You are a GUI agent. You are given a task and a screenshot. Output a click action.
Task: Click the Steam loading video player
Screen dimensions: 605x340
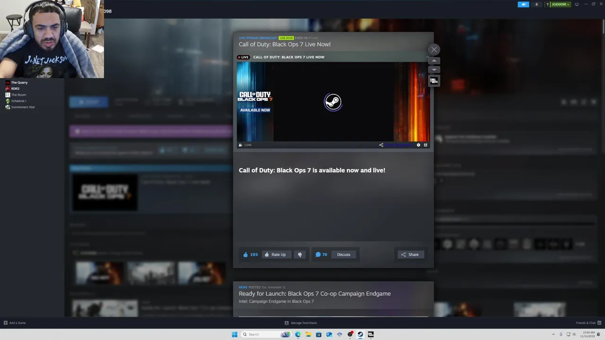click(x=333, y=102)
